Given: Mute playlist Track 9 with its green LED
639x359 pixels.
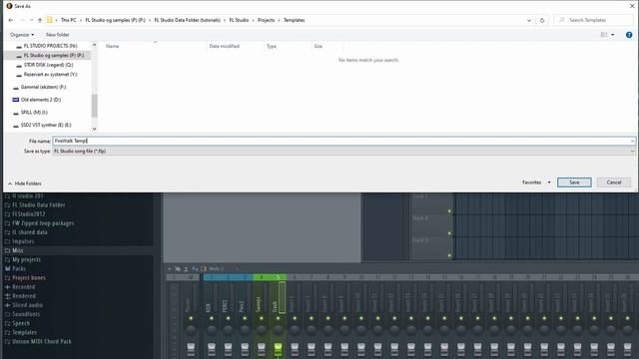Looking at the screenshot, I should pyautogui.click(x=449, y=255).
